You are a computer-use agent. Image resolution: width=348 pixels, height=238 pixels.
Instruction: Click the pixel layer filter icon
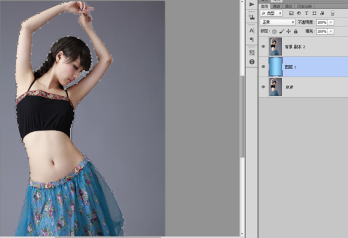point(291,13)
